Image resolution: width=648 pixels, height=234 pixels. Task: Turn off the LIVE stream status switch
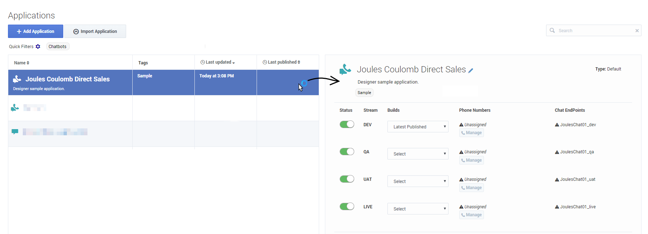pyautogui.click(x=347, y=207)
